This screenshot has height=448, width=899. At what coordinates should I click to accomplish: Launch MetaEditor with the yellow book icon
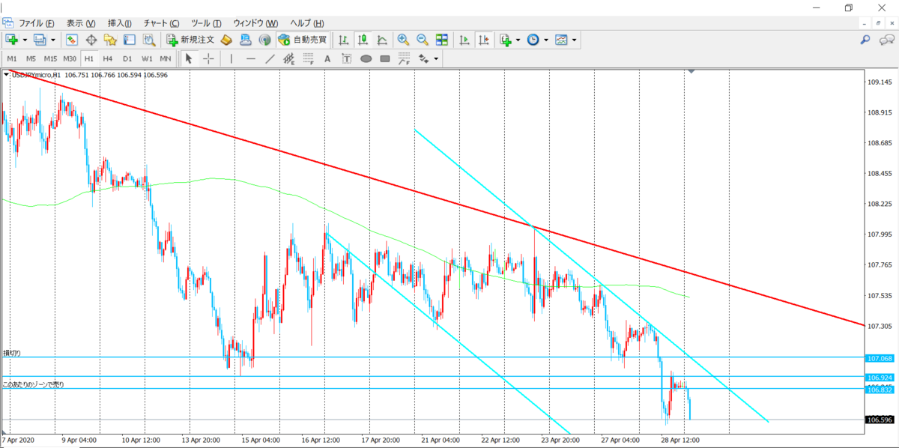(x=226, y=40)
